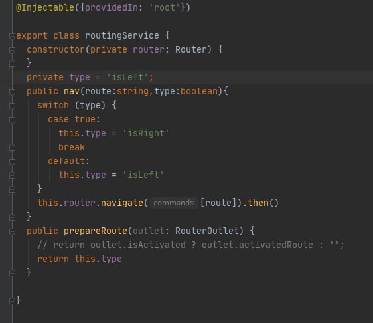Viewport: 373px width, 323px height.
Task: Collapse the case true fold marker
Action: (12, 120)
